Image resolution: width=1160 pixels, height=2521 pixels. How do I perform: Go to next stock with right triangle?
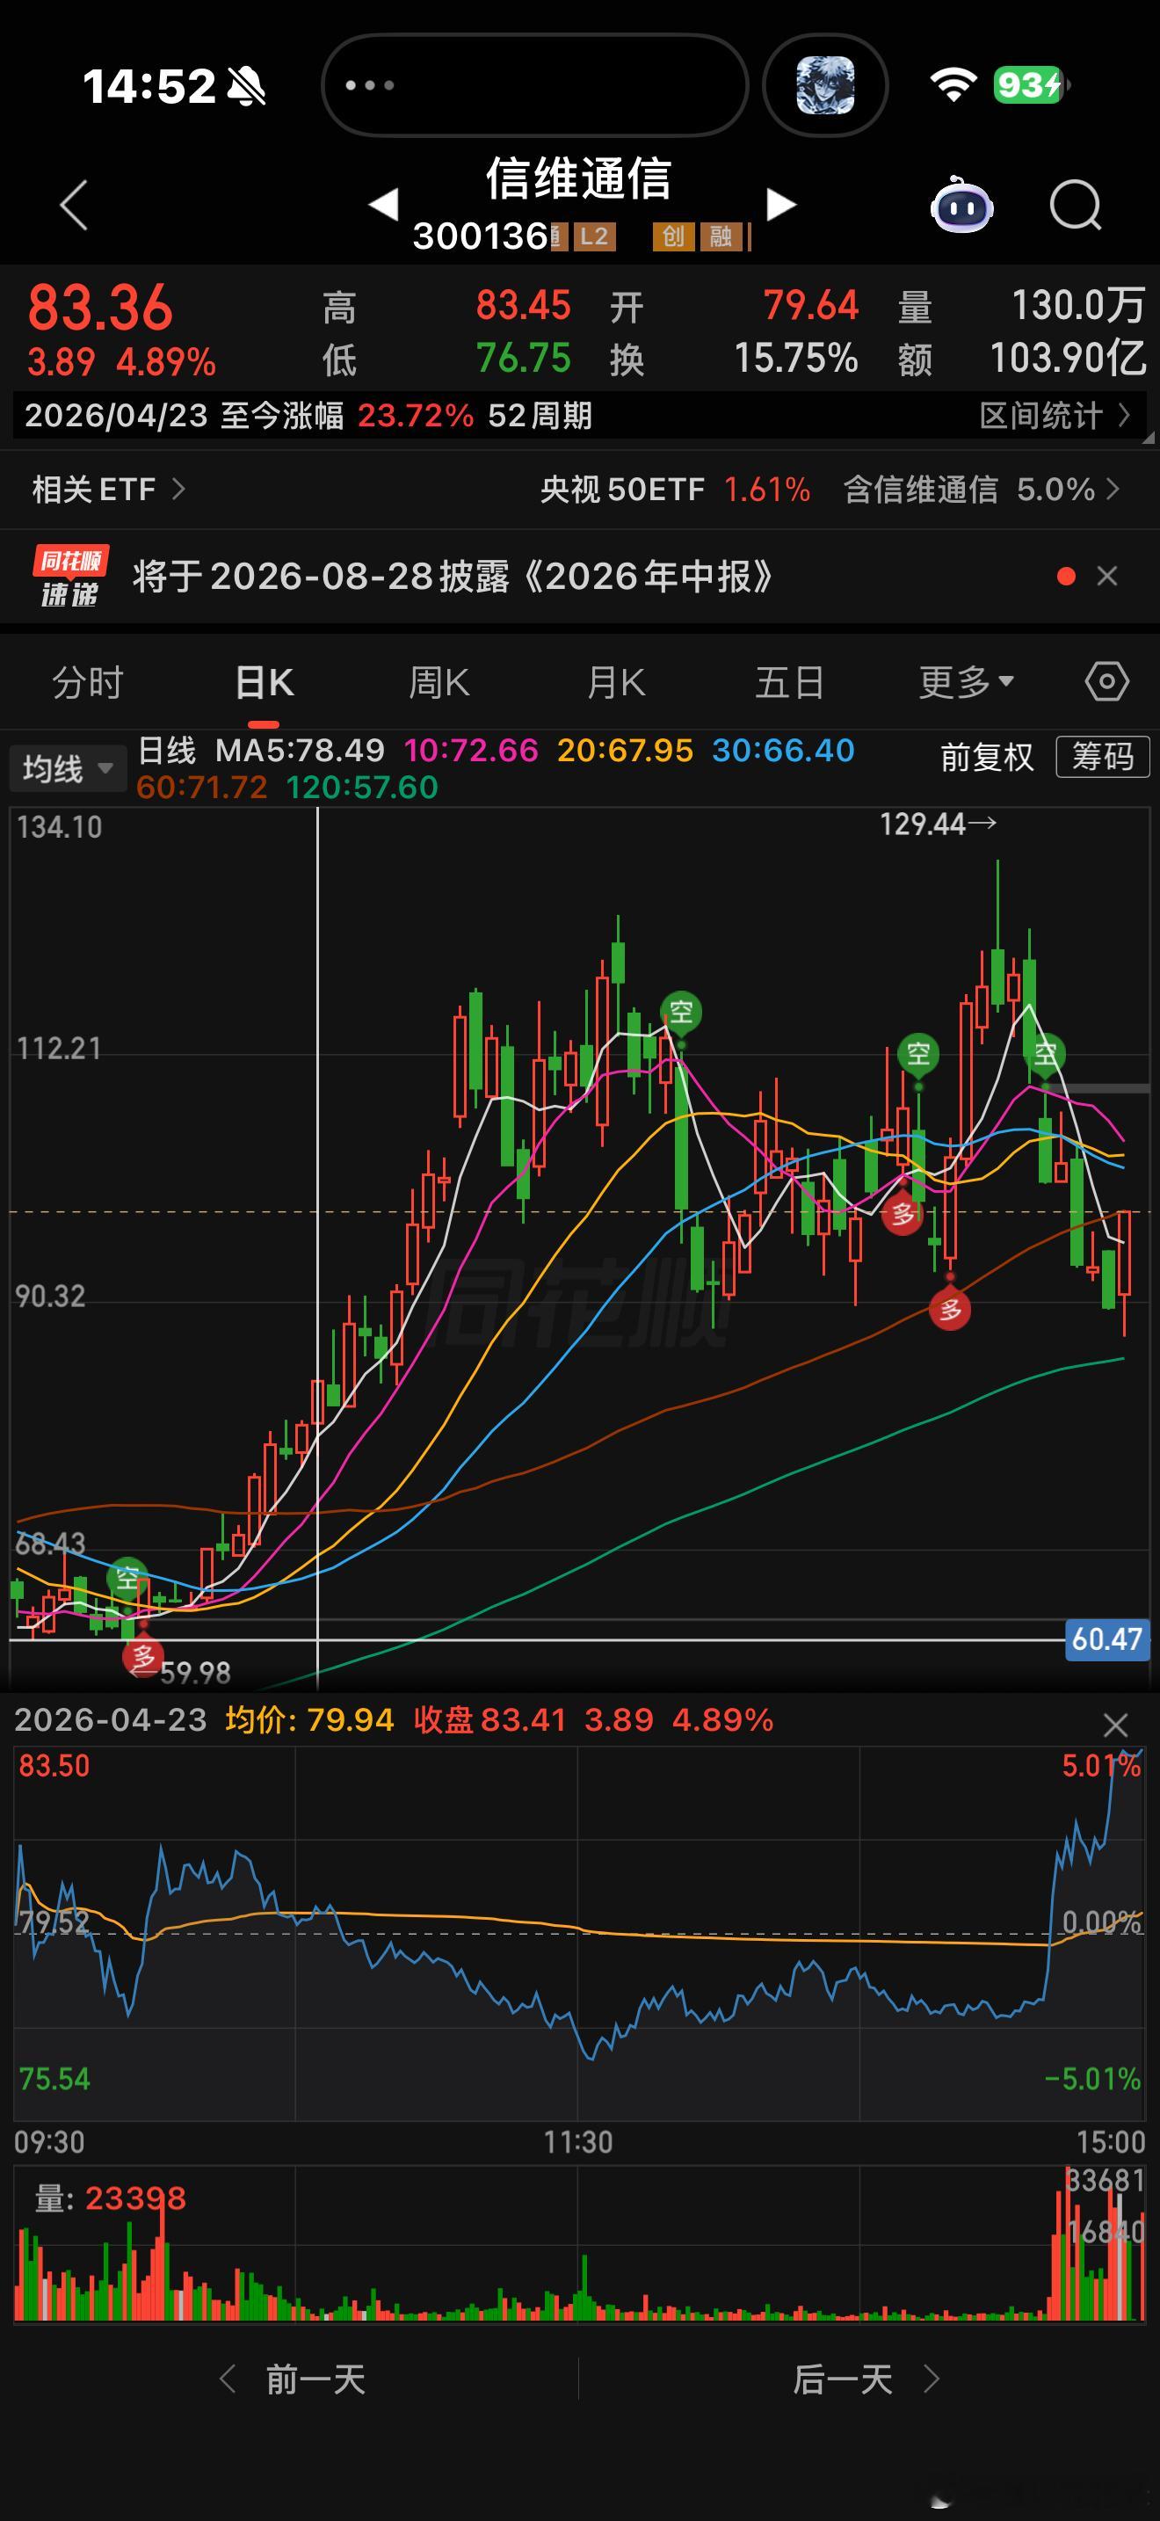[780, 204]
